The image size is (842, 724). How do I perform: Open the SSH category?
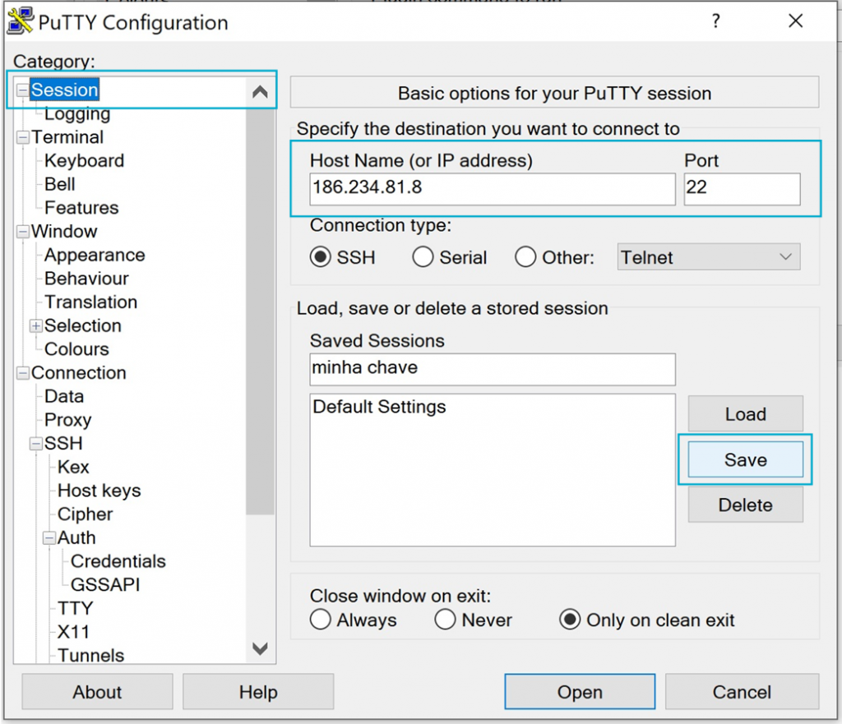[63, 444]
